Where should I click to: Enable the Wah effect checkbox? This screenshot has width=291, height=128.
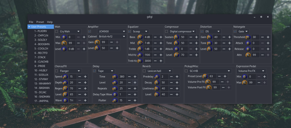point(57,31)
